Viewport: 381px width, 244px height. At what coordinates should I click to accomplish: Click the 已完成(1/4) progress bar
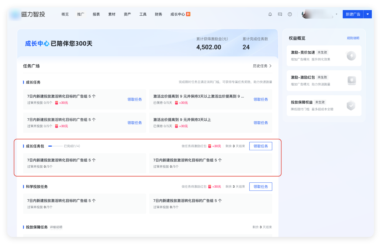pyautogui.click(x=55, y=146)
